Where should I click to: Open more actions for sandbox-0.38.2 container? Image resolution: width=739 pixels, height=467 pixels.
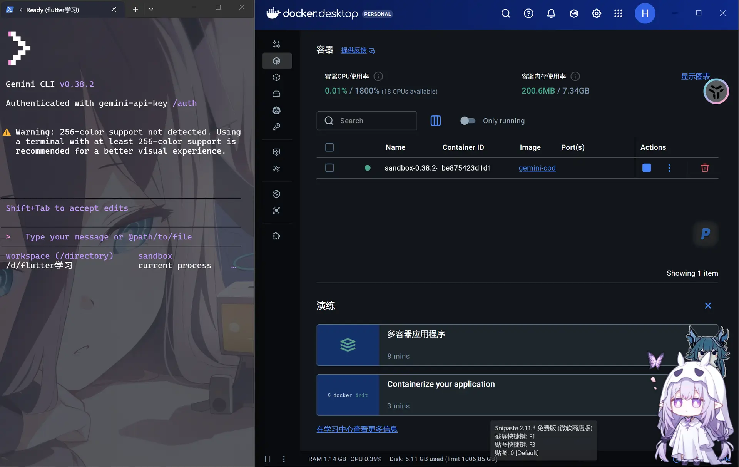[x=669, y=168]
